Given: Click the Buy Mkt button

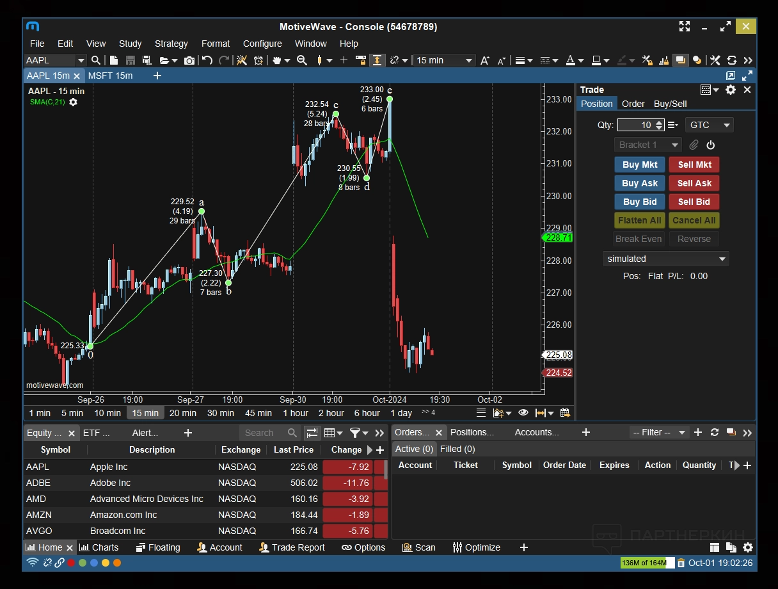Looking at the screenshot, I should (640, 165).
